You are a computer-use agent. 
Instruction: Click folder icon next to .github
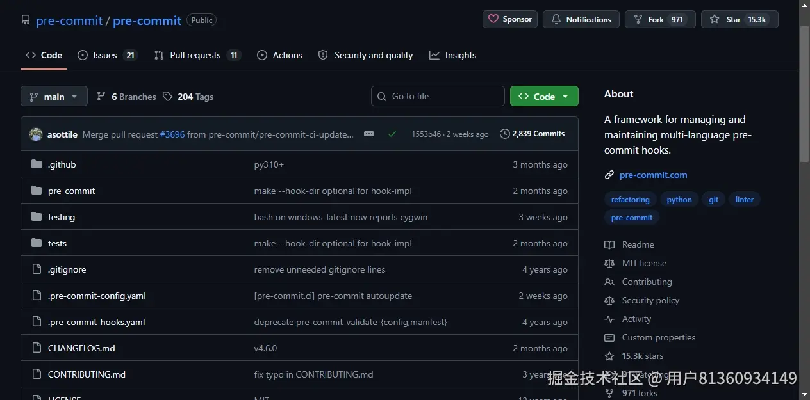pyautogui.click(x=37, y=164)
